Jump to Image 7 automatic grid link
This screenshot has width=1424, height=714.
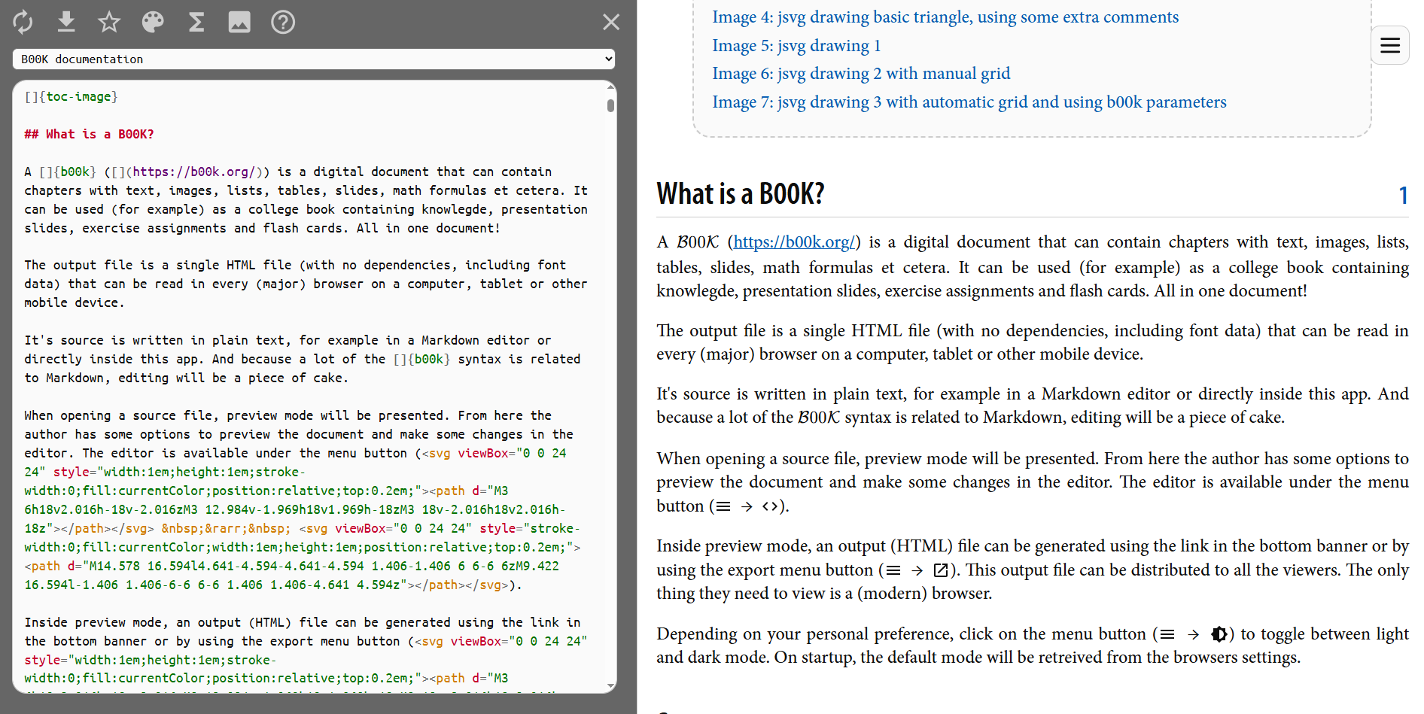(x=969, y=102)
